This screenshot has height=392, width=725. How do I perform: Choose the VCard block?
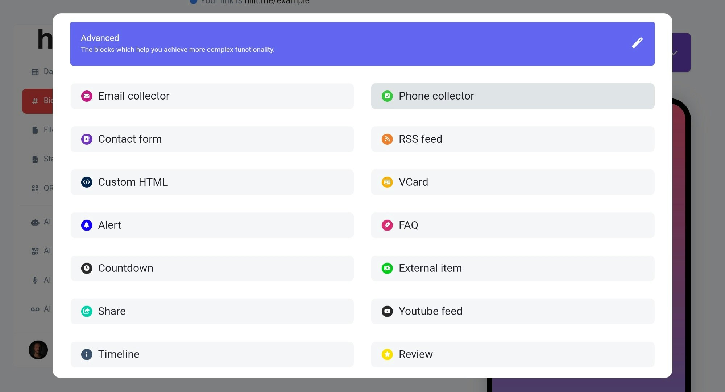[513, 182]
